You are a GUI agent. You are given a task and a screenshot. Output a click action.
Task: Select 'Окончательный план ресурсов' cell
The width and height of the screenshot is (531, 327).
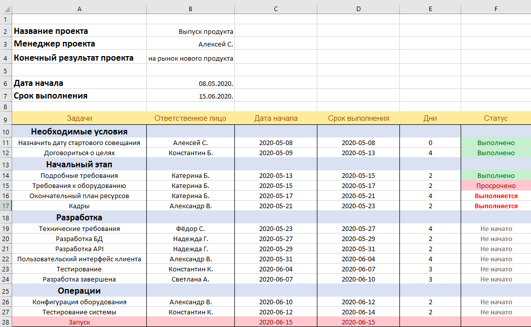click(79, 196)
